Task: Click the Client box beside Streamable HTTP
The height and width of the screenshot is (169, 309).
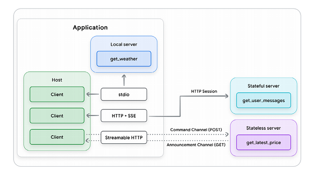Action: pyautogui.click(x=57, y=137)
